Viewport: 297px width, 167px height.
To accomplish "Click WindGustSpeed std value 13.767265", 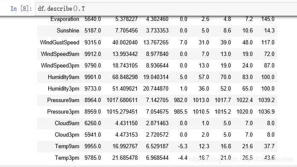I will 156,42.
